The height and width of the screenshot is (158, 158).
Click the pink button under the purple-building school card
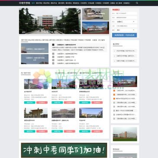coord(42,103)
